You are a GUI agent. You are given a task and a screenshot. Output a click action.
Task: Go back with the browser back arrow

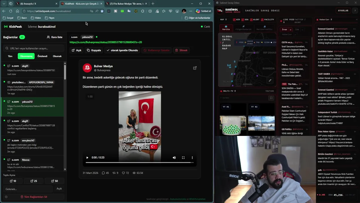[4, 11]
